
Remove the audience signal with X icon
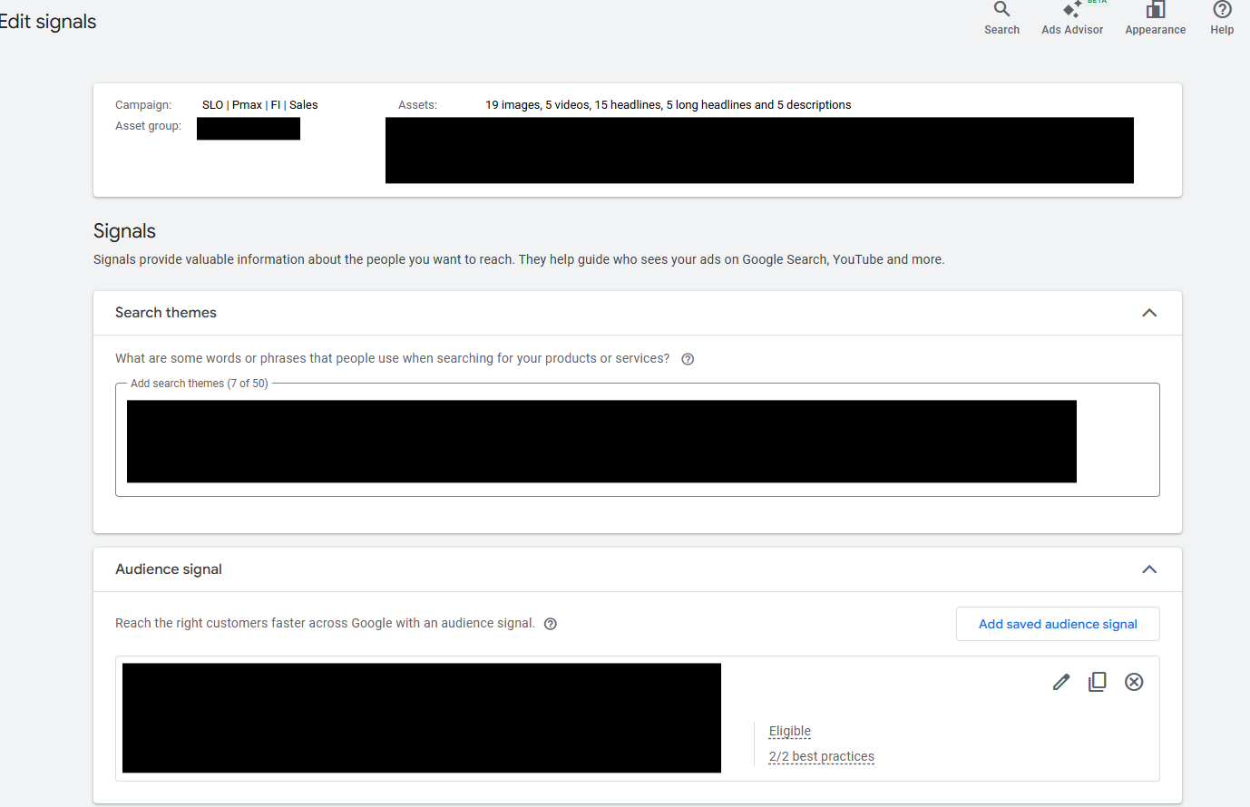(x=1134, y=682)
